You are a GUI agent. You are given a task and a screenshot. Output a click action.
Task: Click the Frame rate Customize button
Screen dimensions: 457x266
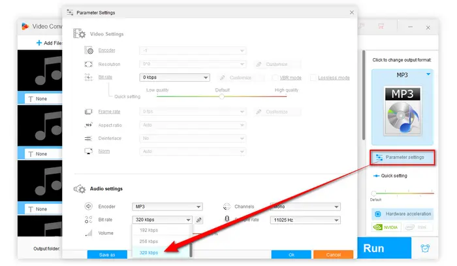click(x=277, y=112)
